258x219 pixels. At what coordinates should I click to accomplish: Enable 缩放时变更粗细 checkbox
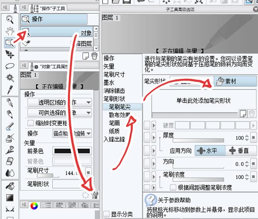(30, 123)
